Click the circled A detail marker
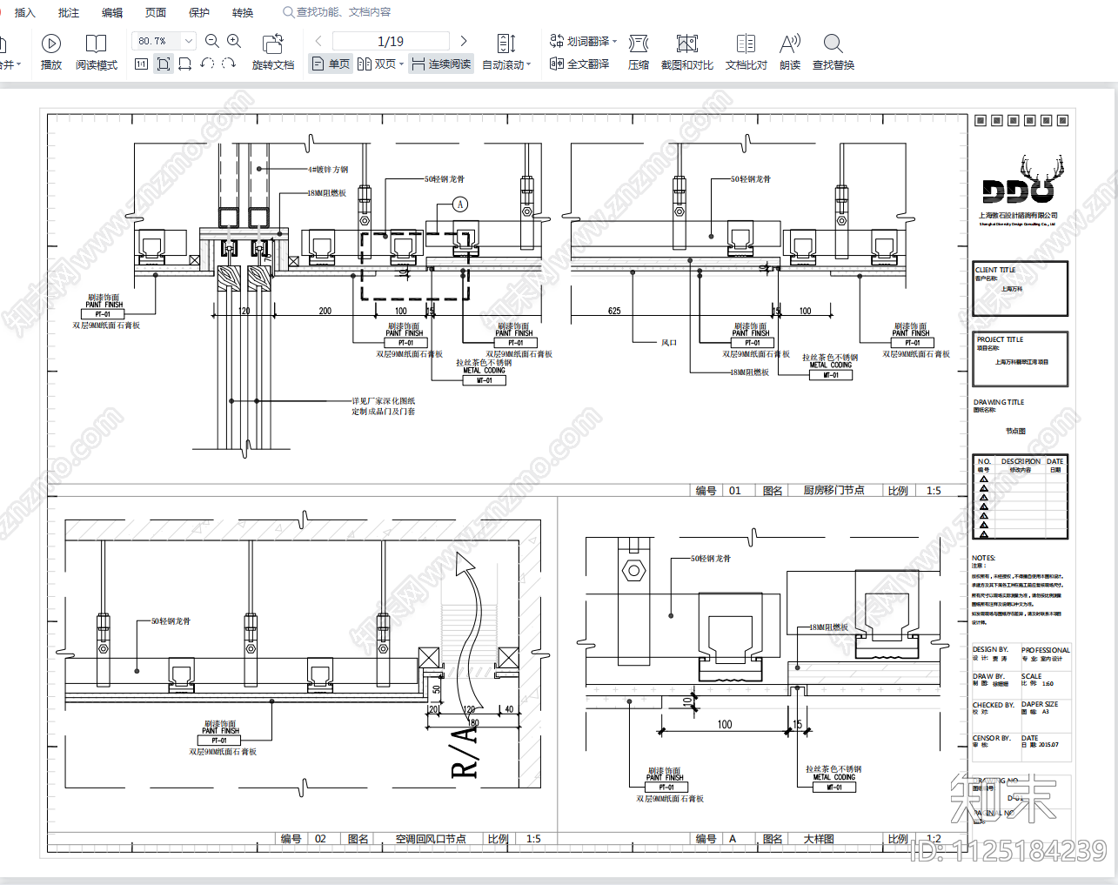 click(x=460, y=204)
